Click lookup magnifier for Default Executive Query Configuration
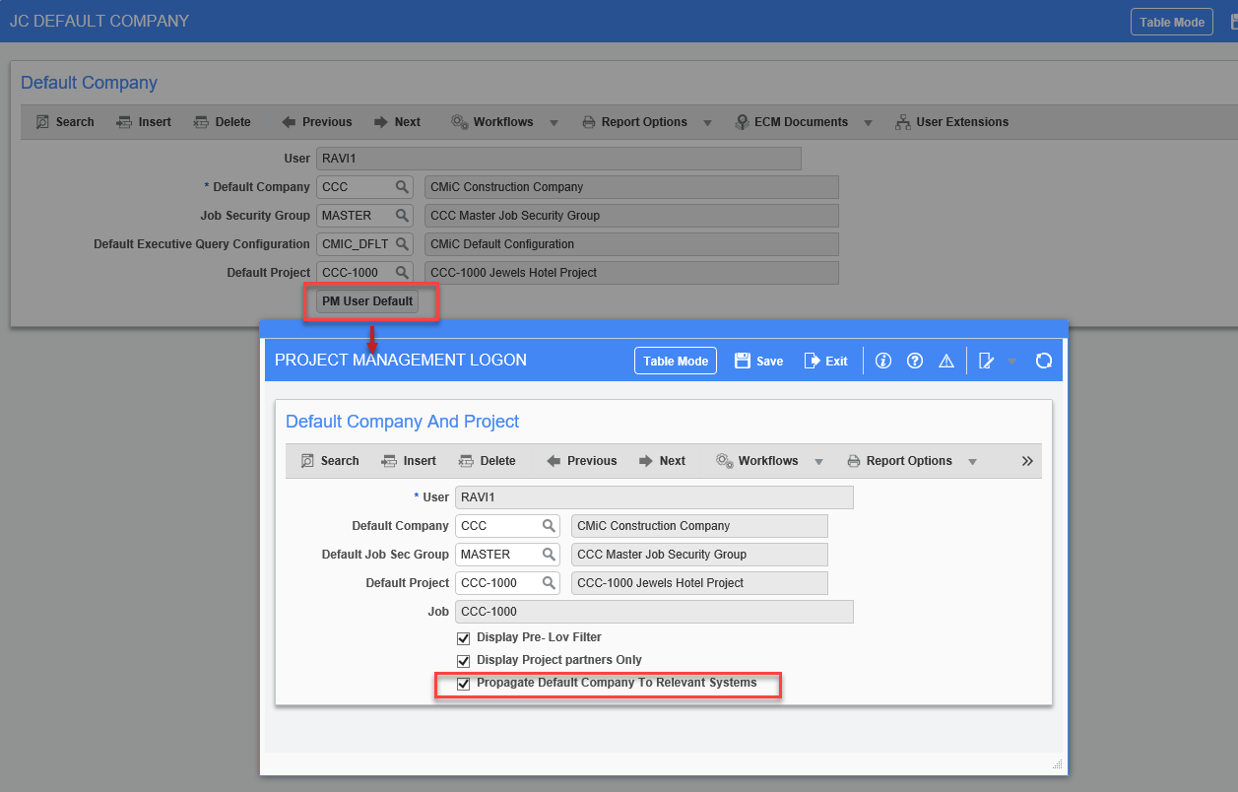The height and width of the screenshot is (792, 1238). (402, 244)
